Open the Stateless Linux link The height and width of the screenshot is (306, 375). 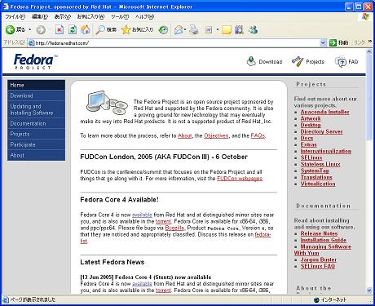[320, 164]
